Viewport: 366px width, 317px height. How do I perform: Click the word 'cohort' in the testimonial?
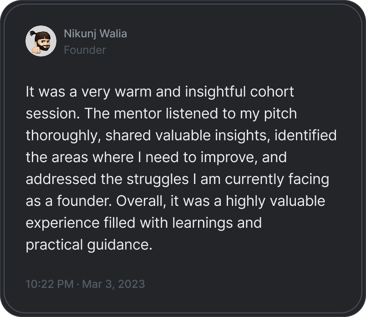pyautogui.click(x=272, y=92)
